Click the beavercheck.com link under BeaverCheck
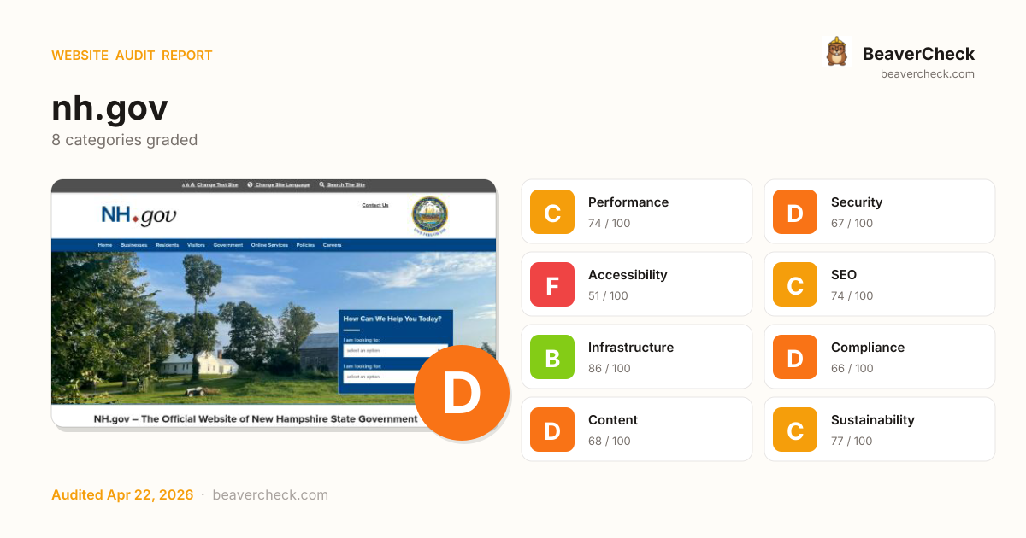Screen dimensions: 1026x538 927,74
